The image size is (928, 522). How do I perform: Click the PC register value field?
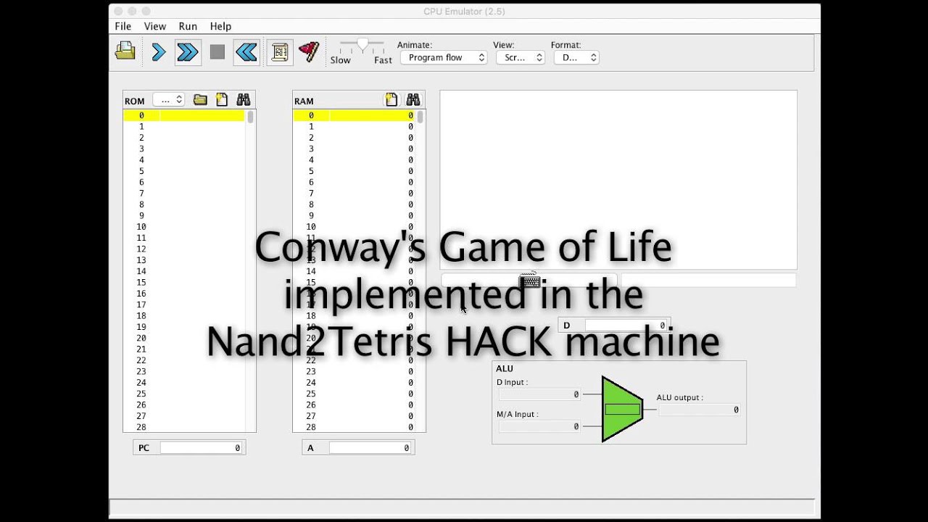click(202, 448)
